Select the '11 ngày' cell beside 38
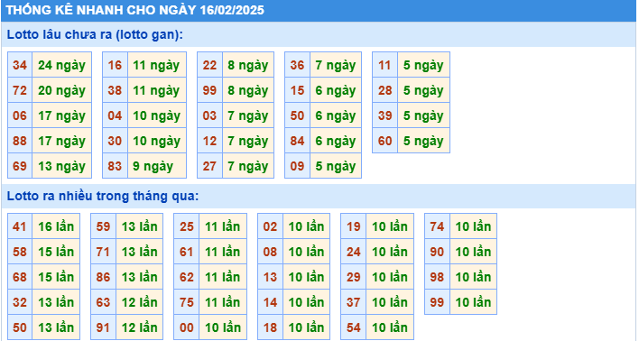 click(x=157, y=90)
